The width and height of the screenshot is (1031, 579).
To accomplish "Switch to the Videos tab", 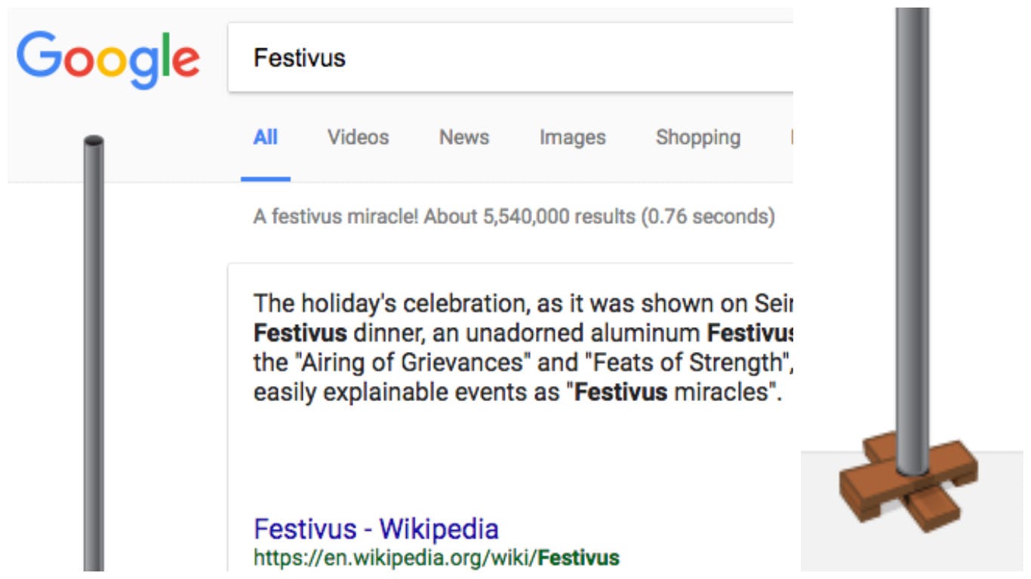I will pyautogui.click(x=358, y=137).
